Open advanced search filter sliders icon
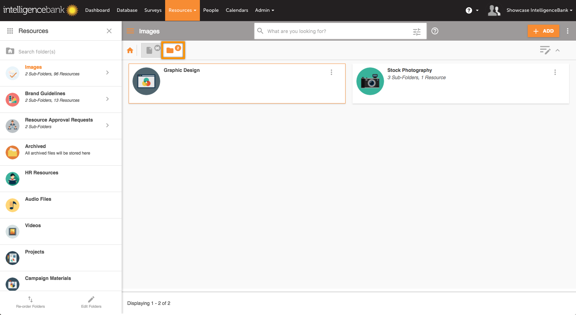Viewport: 576px width, 315px height. [417, 32]
